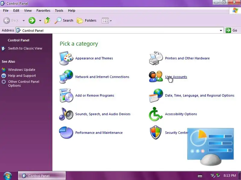
Task: Click the Start orb button
Action: [x=8, y=176]
